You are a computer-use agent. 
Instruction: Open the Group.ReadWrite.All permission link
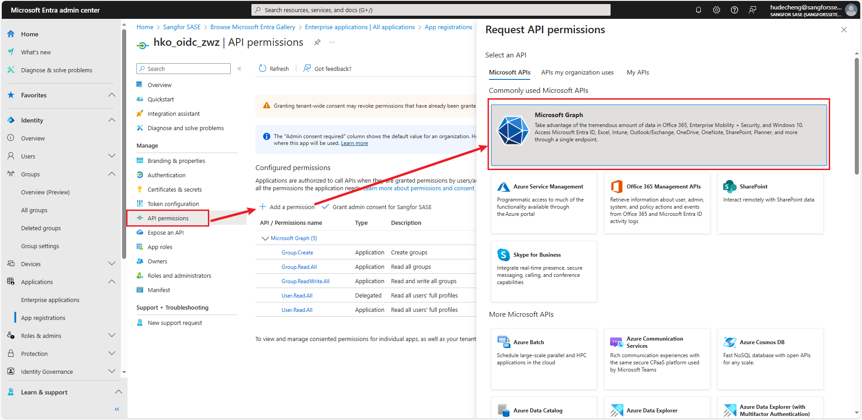pyautogui.click(x=305, y=281)
